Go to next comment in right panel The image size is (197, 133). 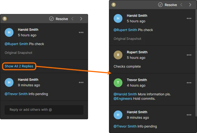[190, 5]
